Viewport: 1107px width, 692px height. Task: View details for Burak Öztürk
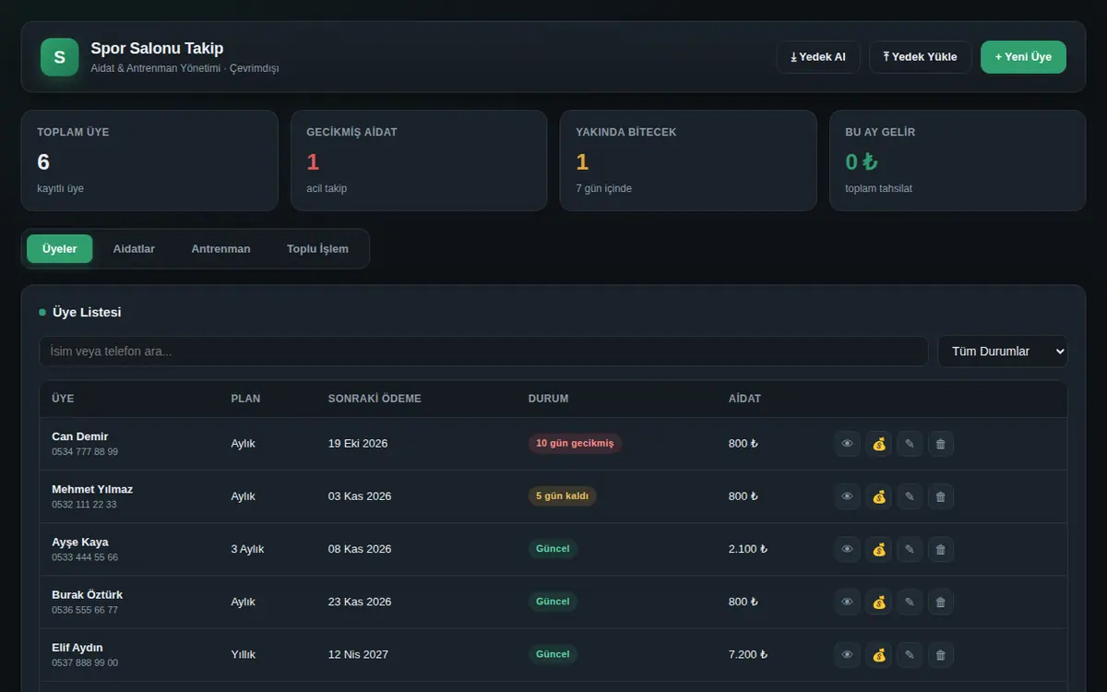pos(847,602)
